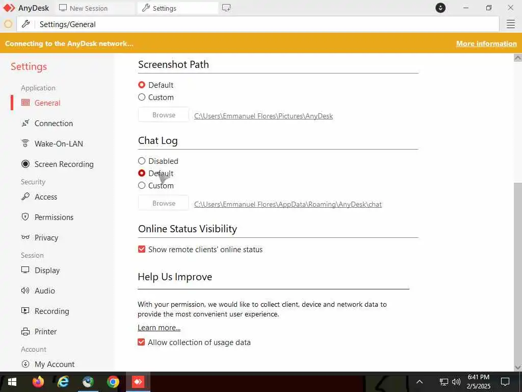This screenshot has width=522, height=392.
Task: Click the My Account user icon
Action: 25,364
